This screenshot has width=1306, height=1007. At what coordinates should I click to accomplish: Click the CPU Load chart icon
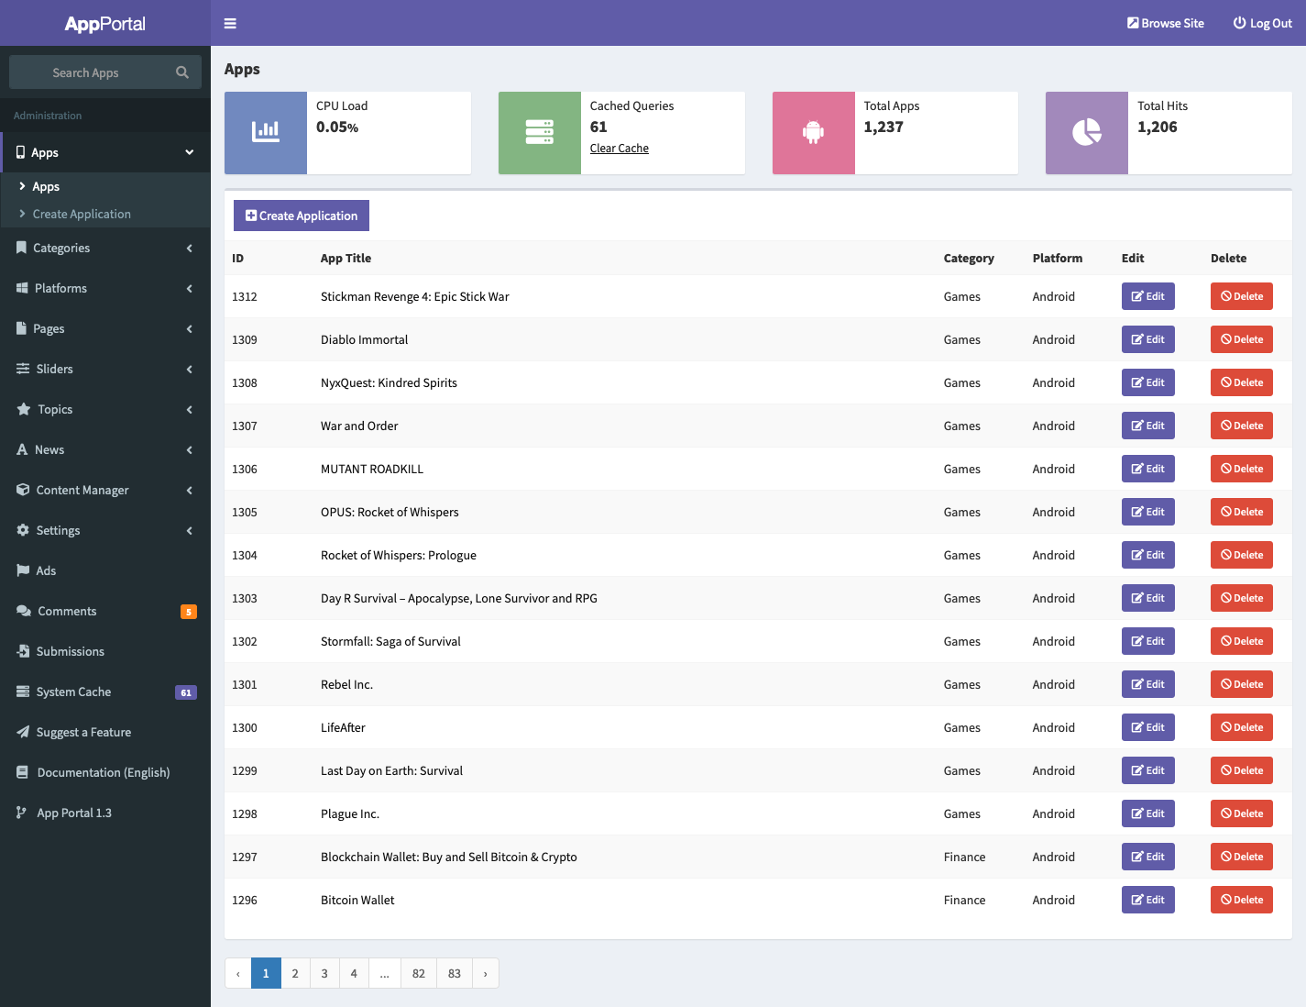coord(266,133)
